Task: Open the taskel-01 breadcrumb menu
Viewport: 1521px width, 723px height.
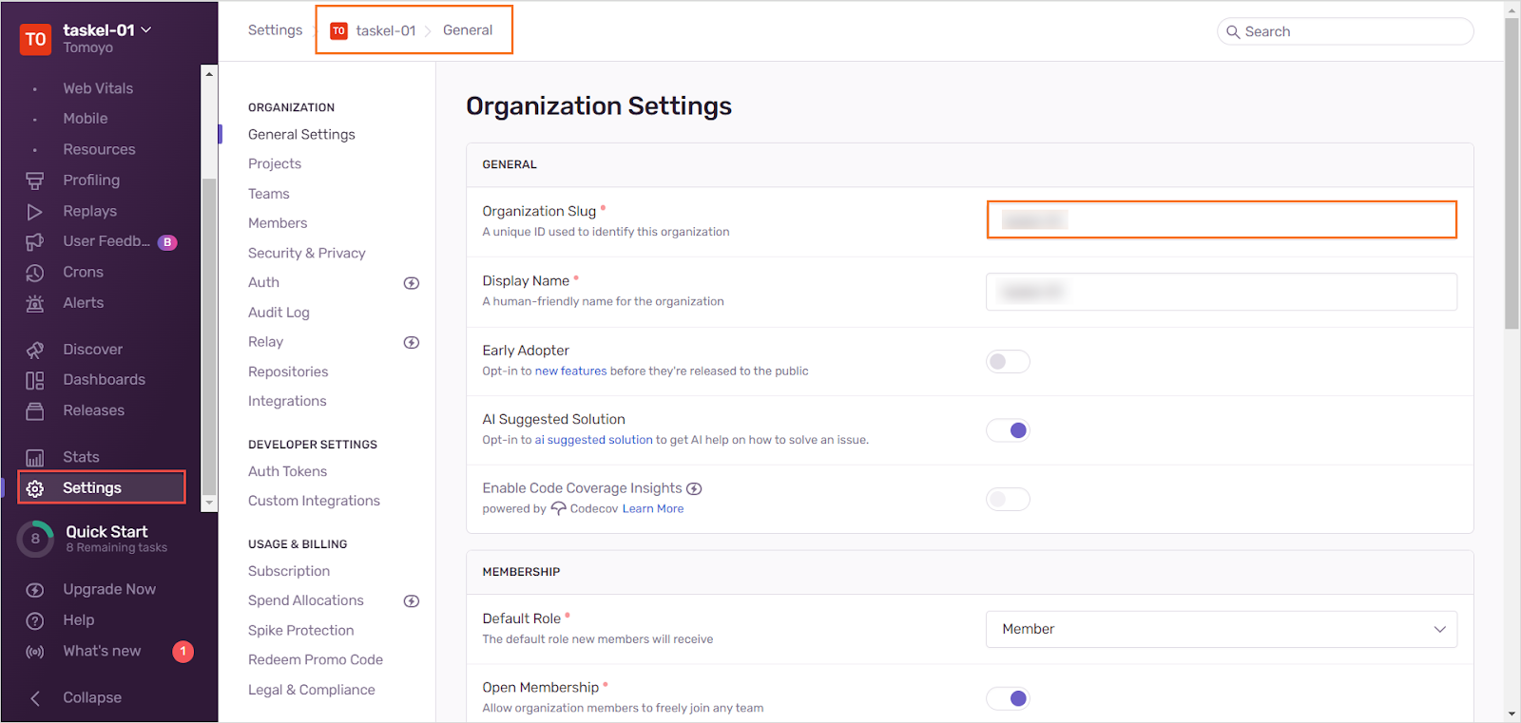Action: coord(386,30)
